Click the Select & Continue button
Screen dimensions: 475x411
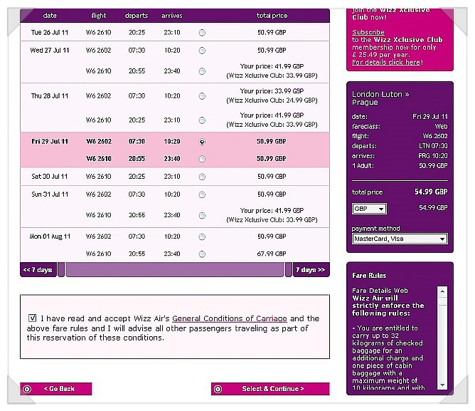[270, 389]
